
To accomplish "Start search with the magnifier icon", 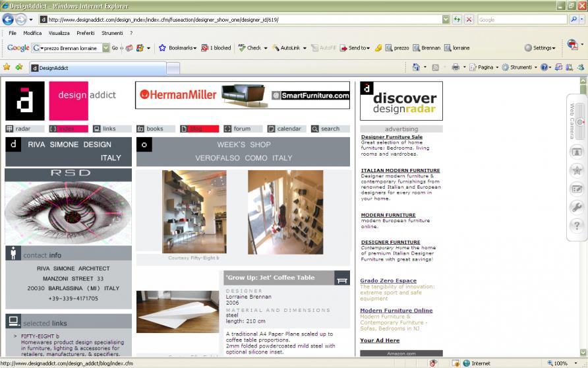I will point(573,20).
